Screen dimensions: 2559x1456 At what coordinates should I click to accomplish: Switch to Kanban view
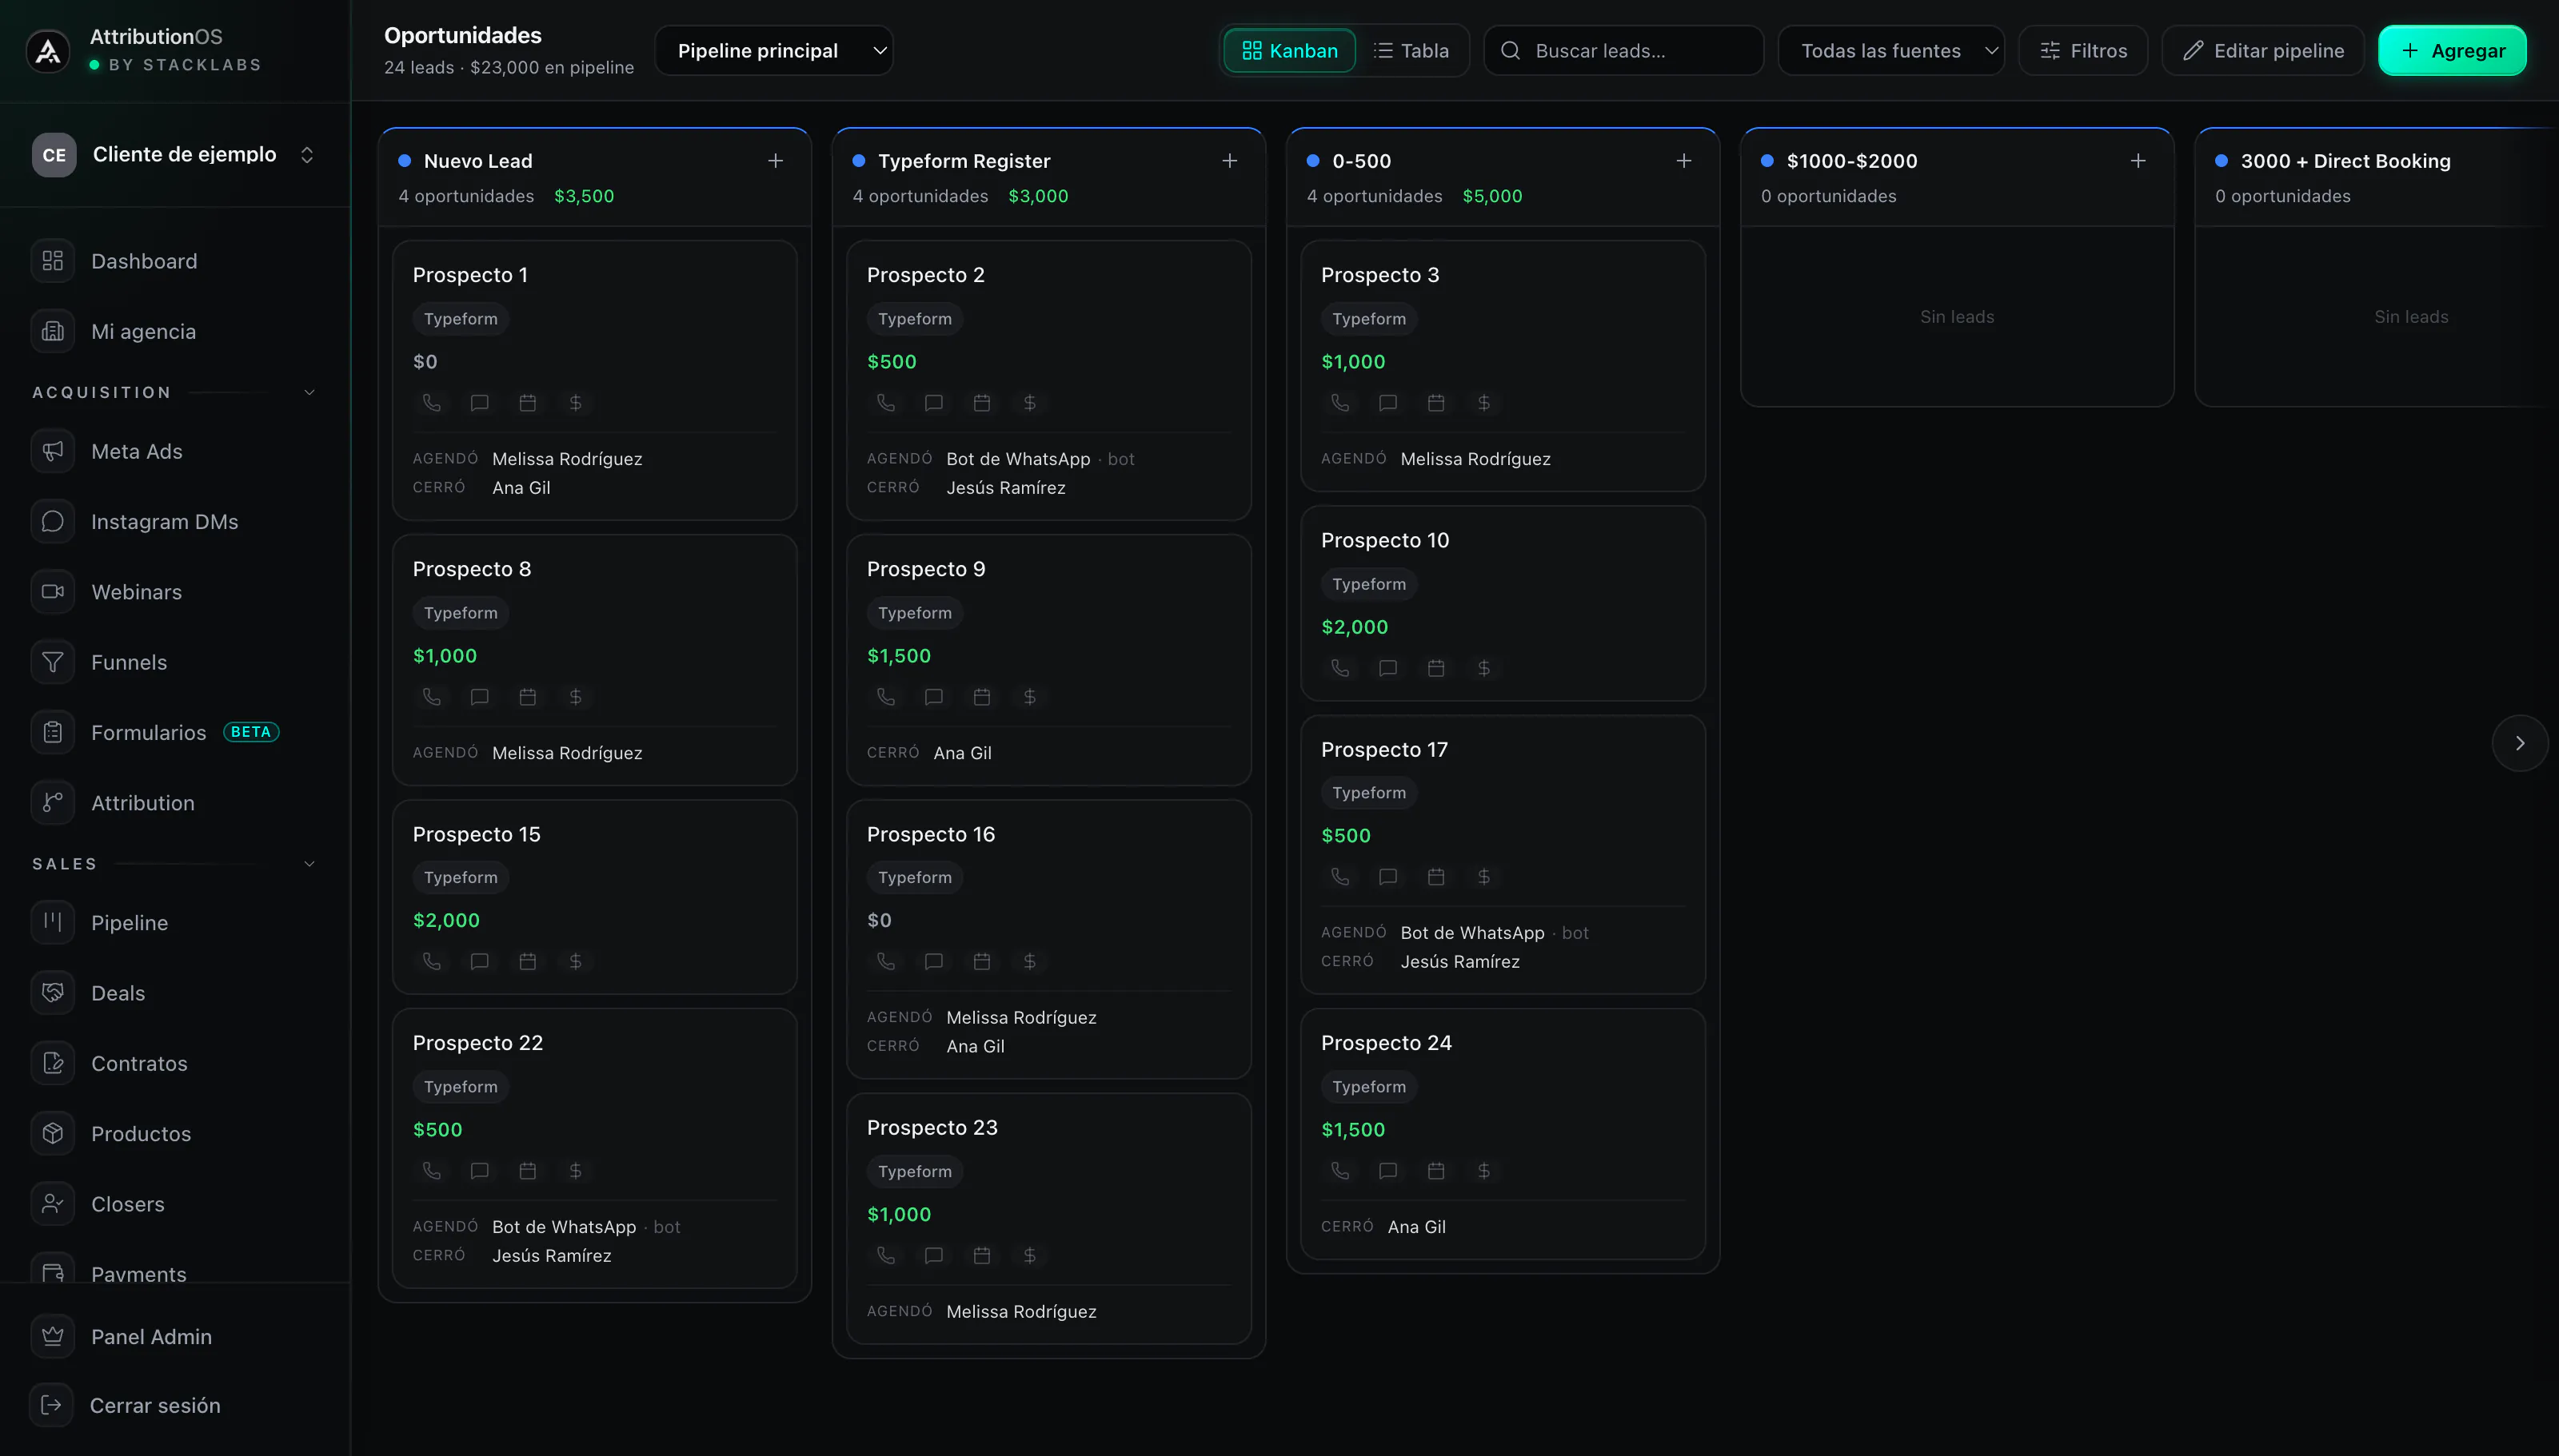point(1290,51)
